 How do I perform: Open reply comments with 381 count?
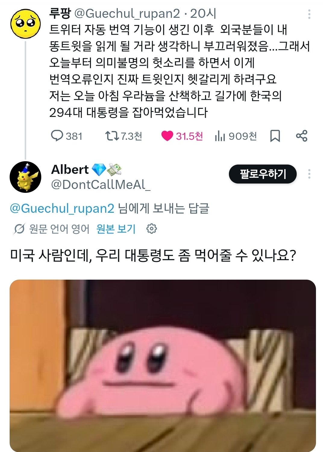(67, 136)
